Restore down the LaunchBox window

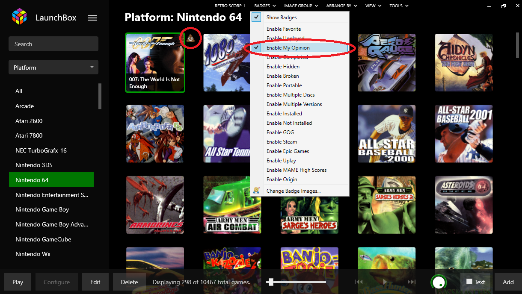pos(504,6)
